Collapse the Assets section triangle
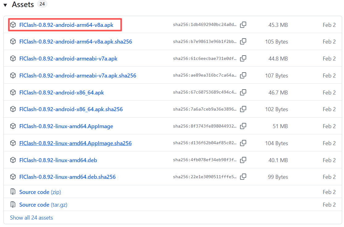Screen dimensions: 344x227 (x=5, y=5)
